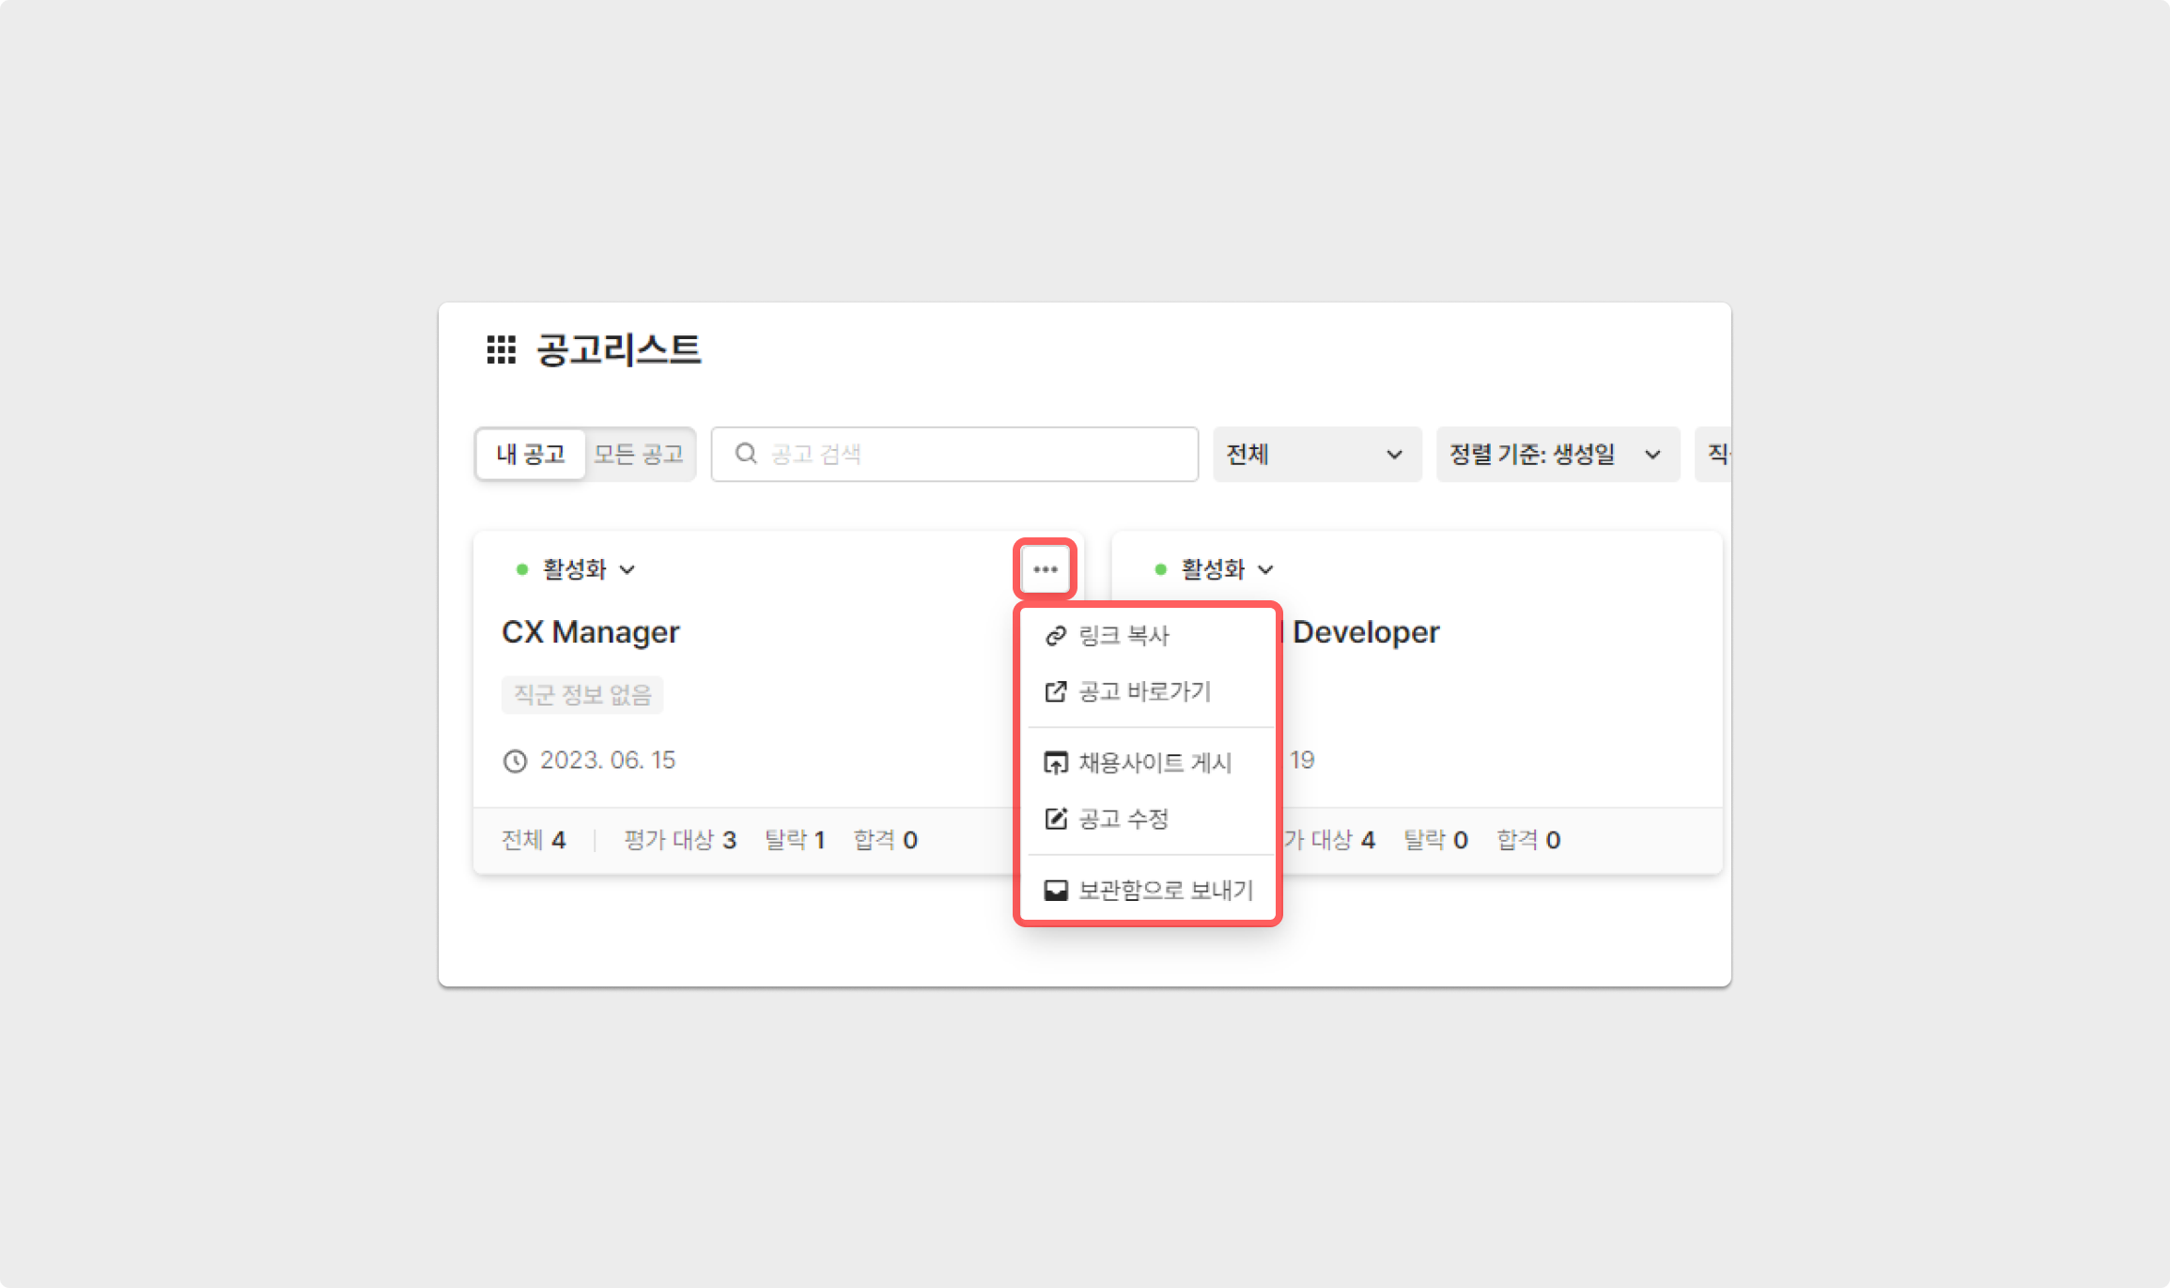This screenshot has height=1288, width=2170.
Task: Switch to the 모든 공고 toggle
Action: (639, 455)
